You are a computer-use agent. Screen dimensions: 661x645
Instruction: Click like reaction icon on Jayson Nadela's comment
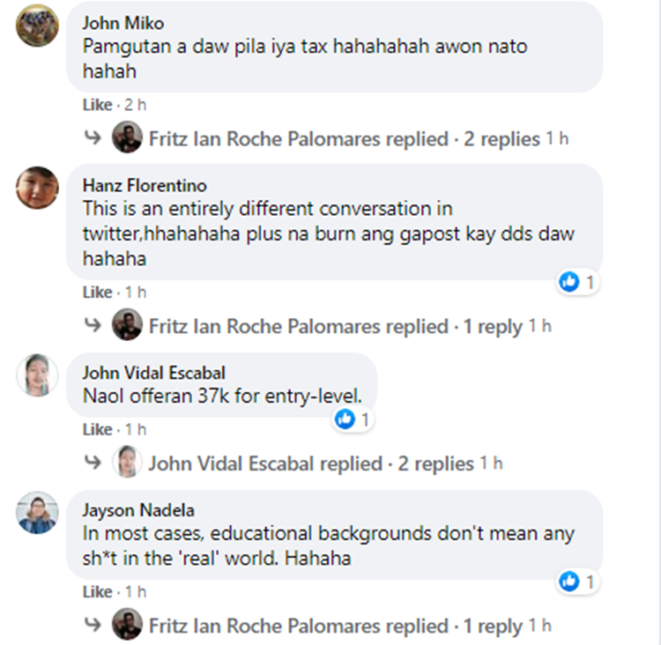(569, 582)
